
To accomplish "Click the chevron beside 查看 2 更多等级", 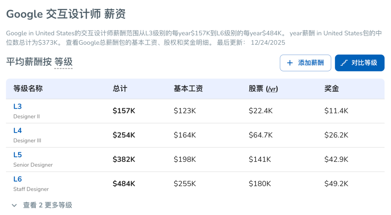I will tap(14, 205).
